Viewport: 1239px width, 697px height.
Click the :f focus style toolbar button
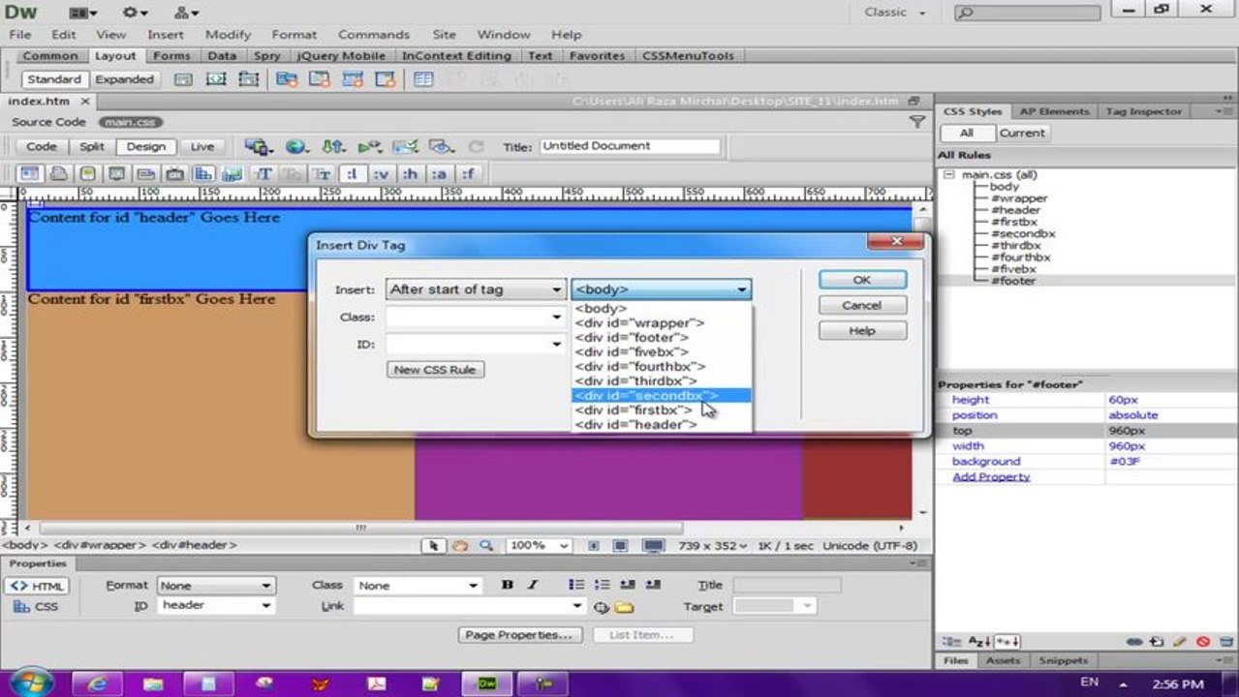(x=468, y=174)
